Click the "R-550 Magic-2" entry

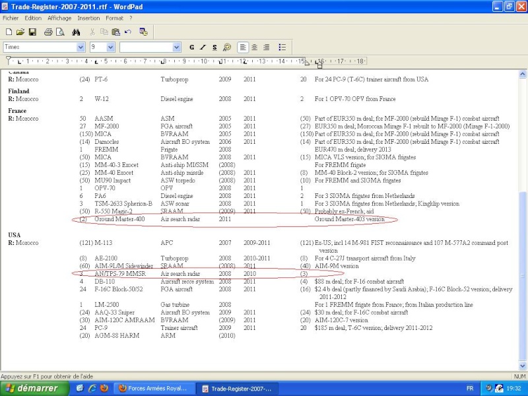pyautogui.click(x=114, y=211)
